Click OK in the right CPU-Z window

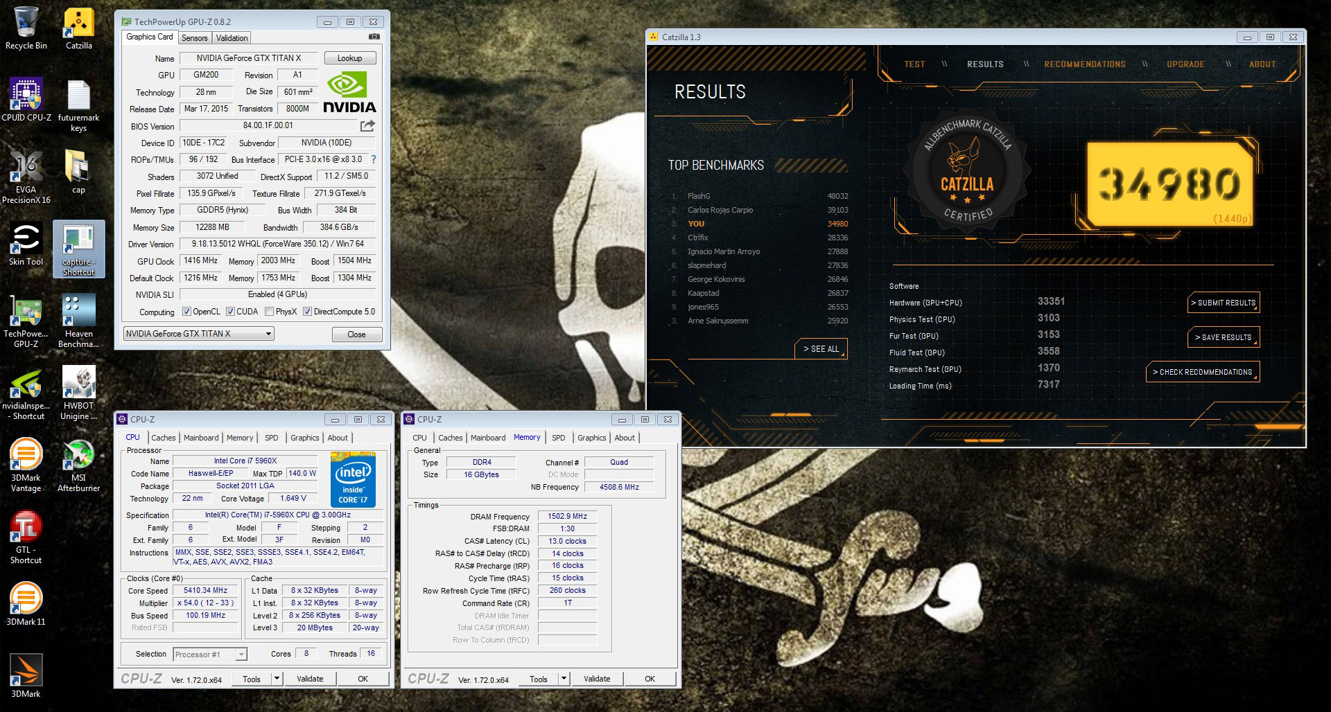click(650, 679)
